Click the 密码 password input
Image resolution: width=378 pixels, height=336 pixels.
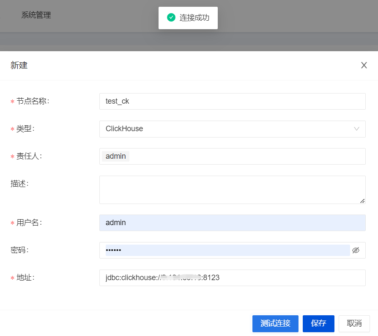[227, 250]
